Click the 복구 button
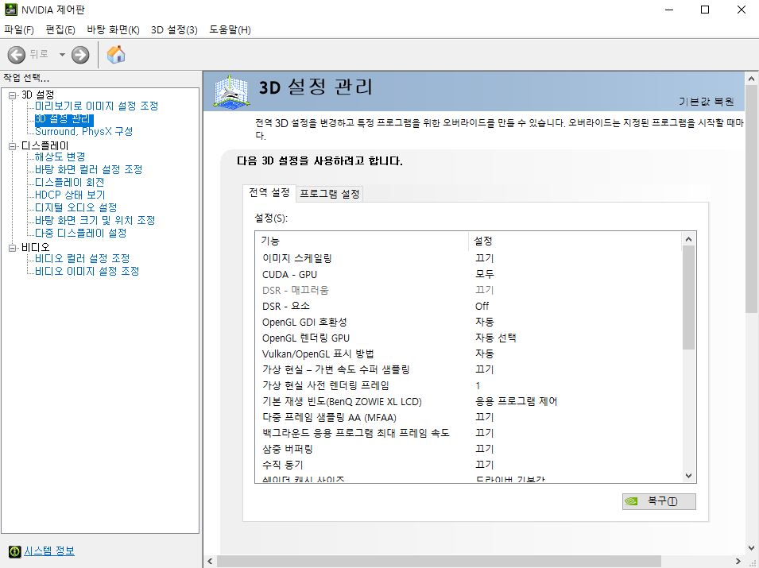This screenshot has width=759, height=568. point(659,502)
